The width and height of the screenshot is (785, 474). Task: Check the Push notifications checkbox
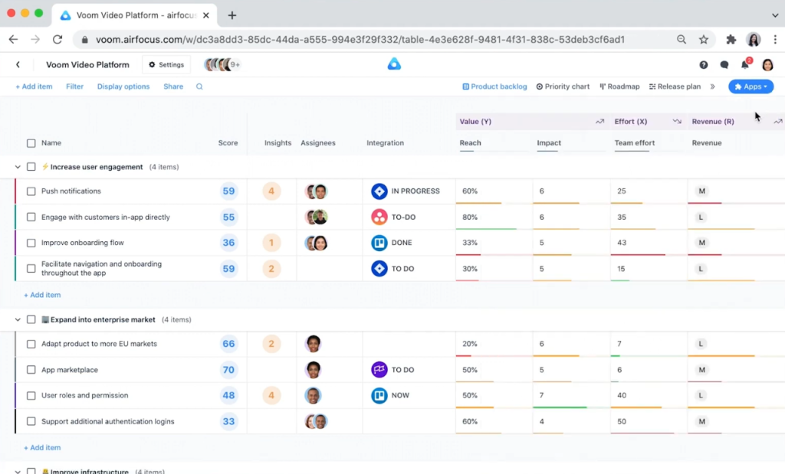[x=31, y=191]
